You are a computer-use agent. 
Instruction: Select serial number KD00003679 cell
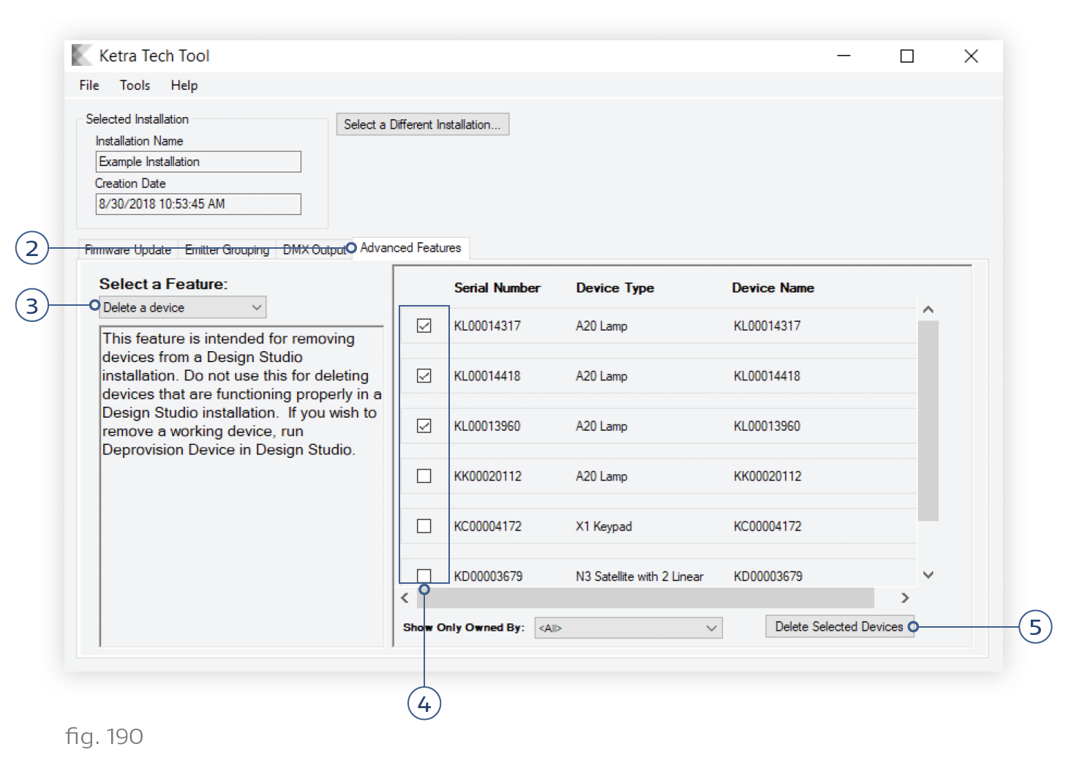(488, 576)
